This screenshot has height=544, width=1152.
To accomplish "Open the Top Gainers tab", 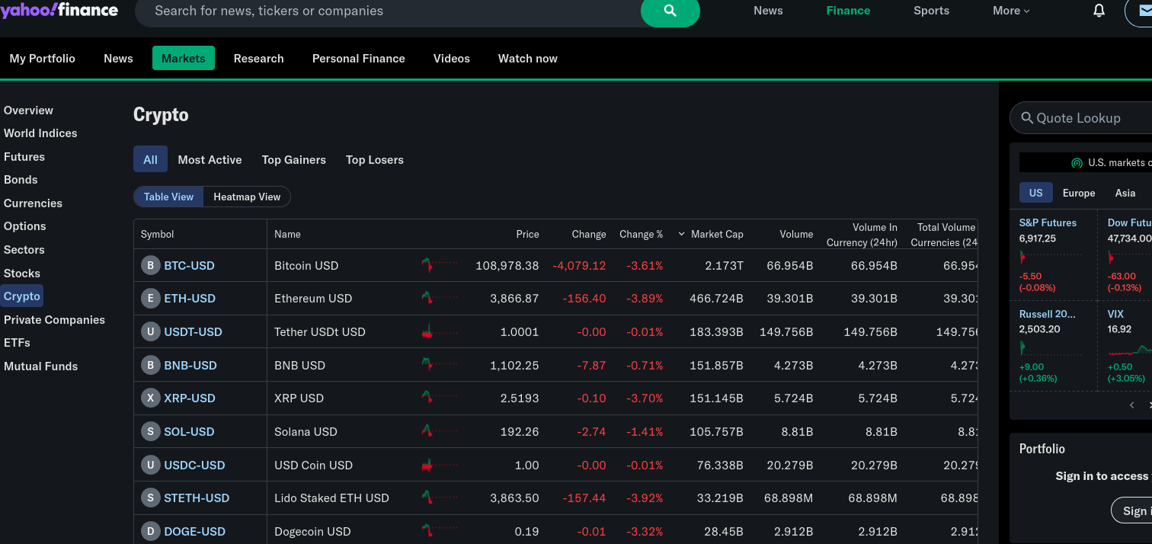I will pyautogui.click(x=293, y=160).
